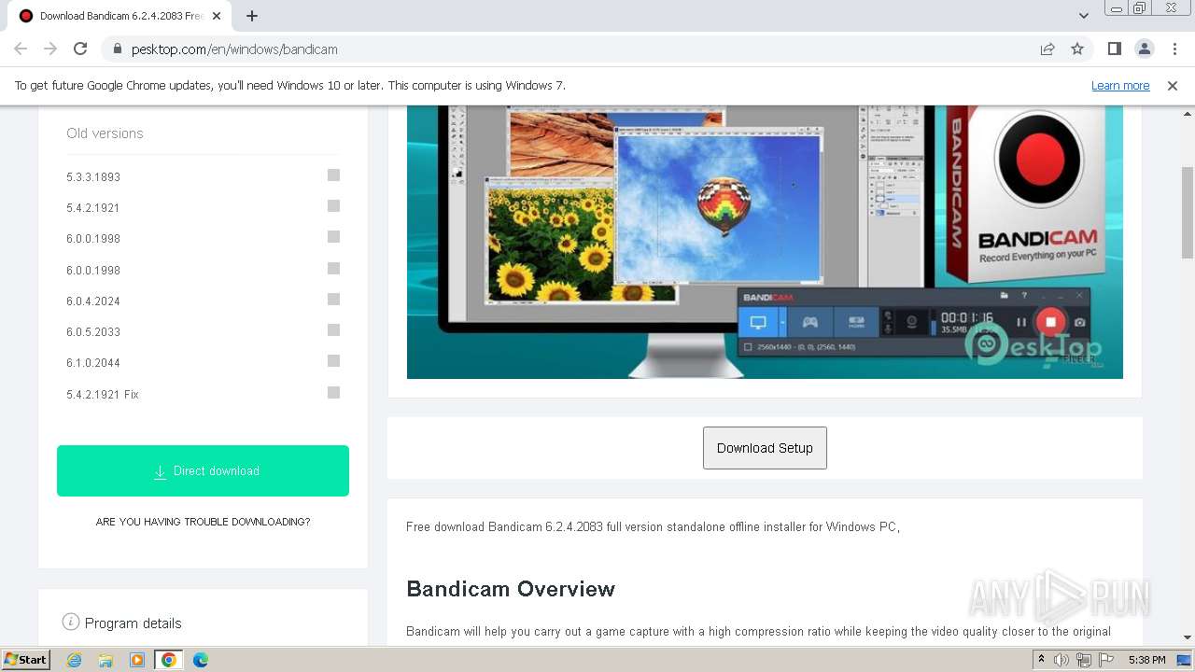Screen dimensions: 1195x672
Task: Close the Download Bandicam tab
Action: 217,16
